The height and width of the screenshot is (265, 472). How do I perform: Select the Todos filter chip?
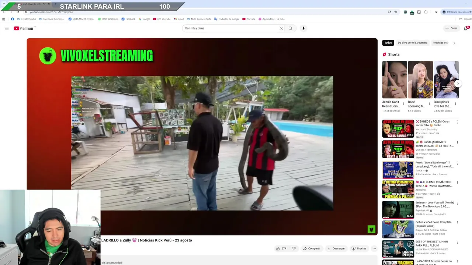pyautogui.click(x=388, y=43)
